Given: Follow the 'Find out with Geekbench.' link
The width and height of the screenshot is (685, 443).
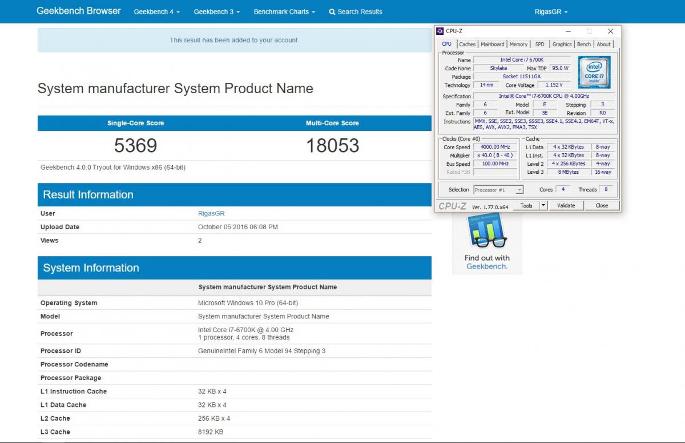Looking at the screenshot, I should (487, 262).
